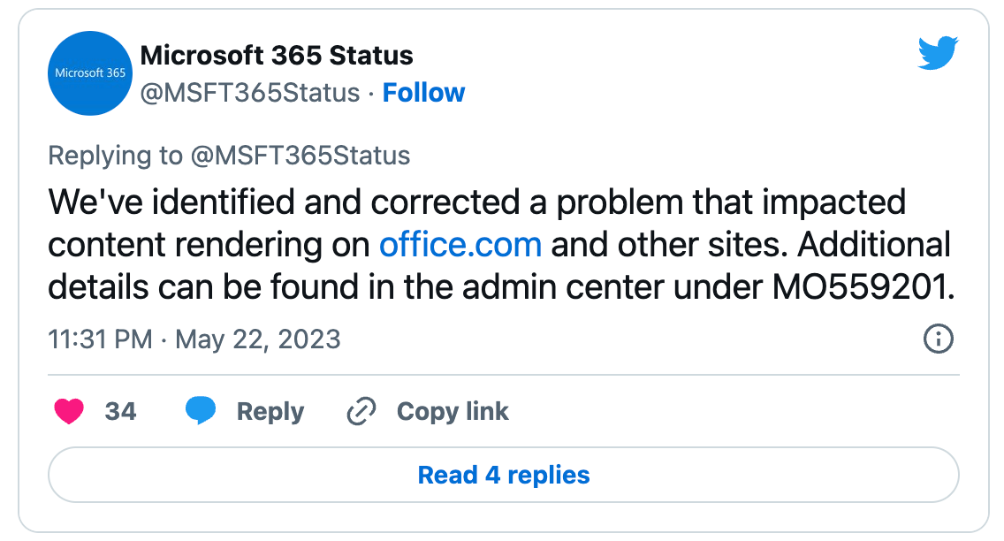
Task: Click the Microsoft 365 profile avatar
Action: click(90, 73)
